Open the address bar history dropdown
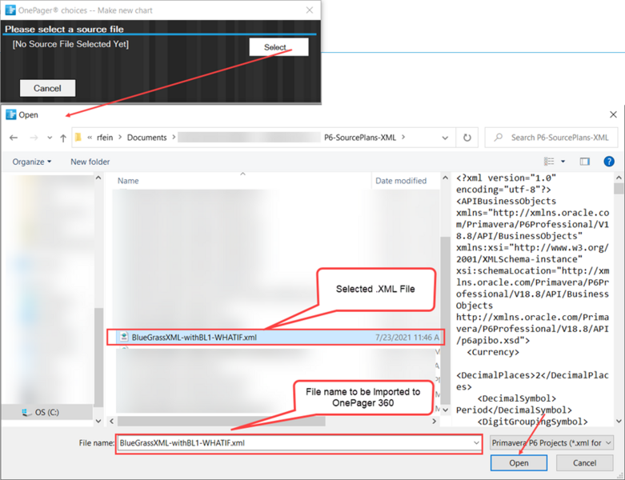The height and width of the screenshot is (480, 625). pyautogui.click(x=445, y=138)
